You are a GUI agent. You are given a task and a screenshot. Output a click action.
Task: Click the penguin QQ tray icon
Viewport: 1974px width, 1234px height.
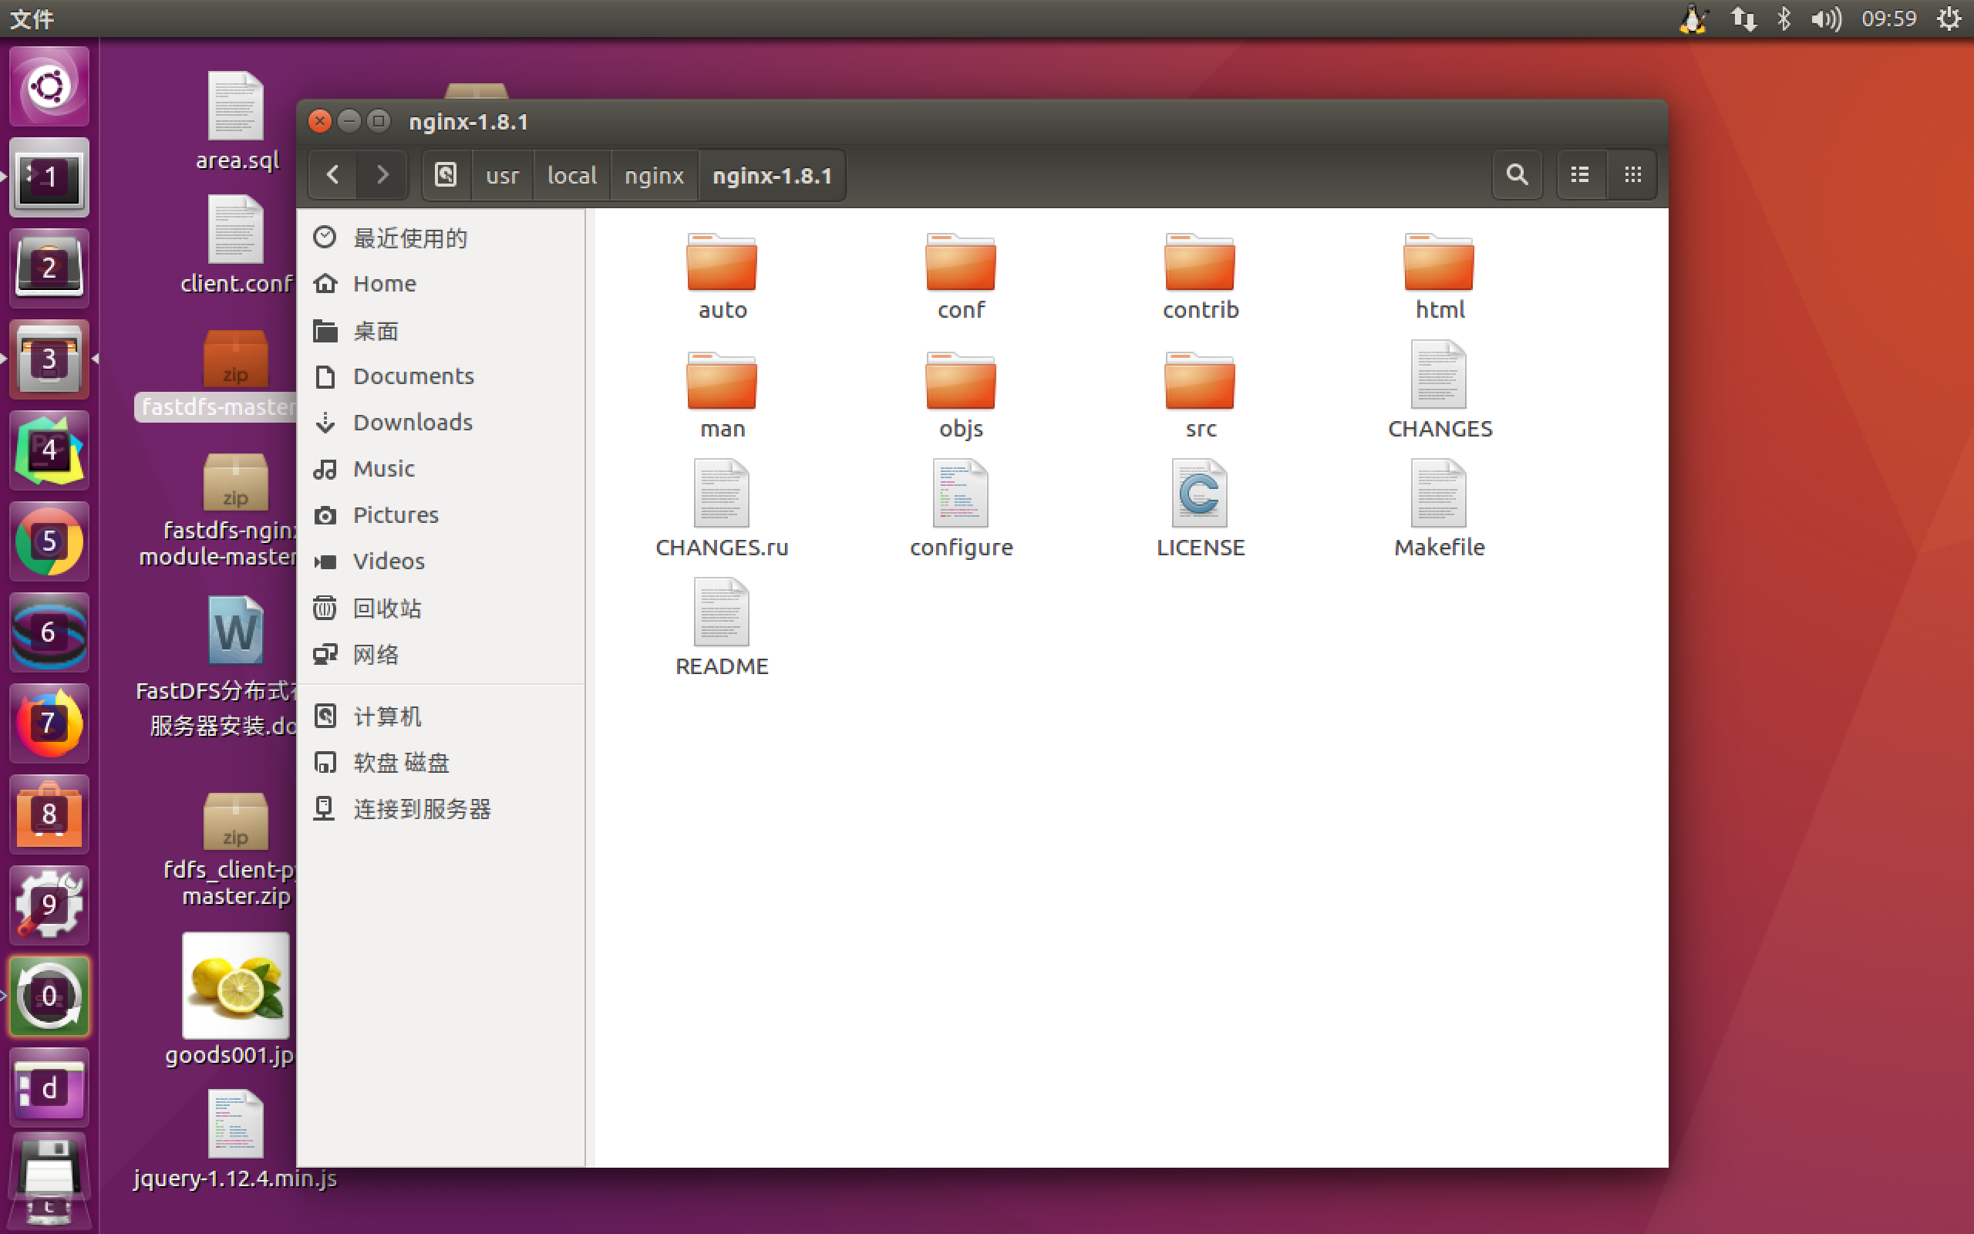coord(1693,18)
